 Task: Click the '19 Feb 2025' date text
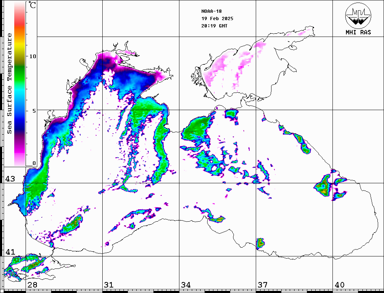pyautogui.click(x=217, y=19)
